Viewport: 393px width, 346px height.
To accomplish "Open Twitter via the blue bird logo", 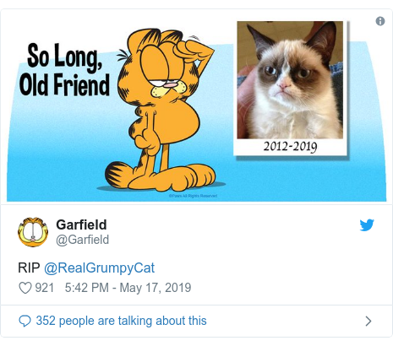I will pos(367,225).
